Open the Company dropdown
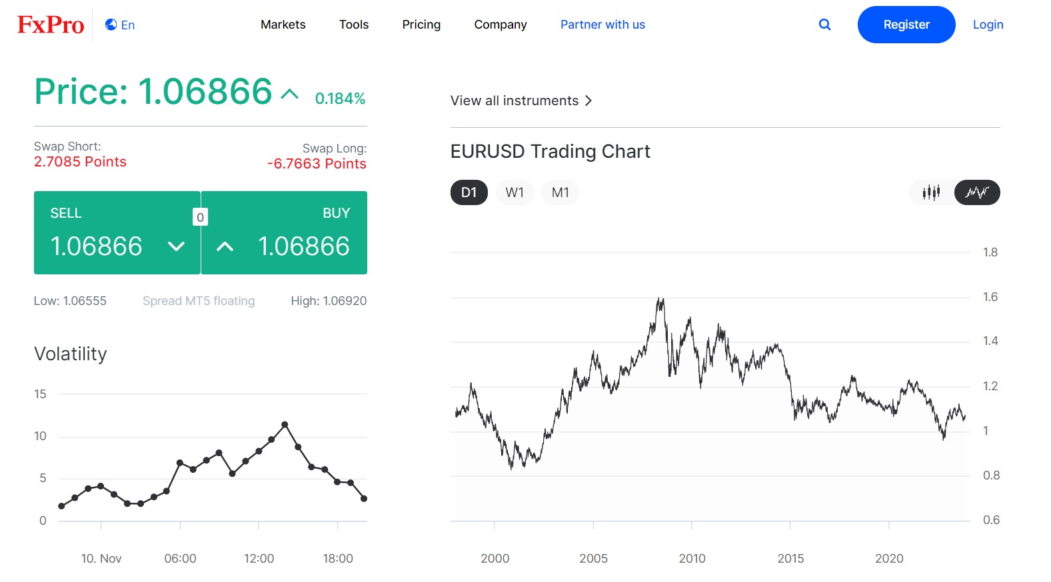This screenshot has height=582, width=1051. [x=500, y=25]
